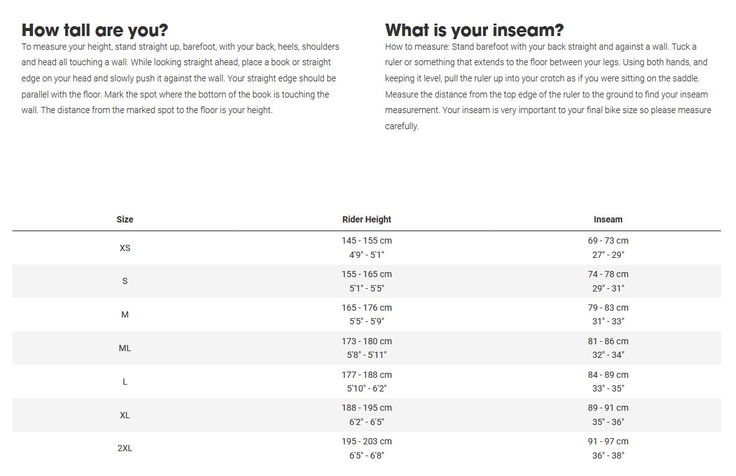The image size is (736, 476).
Task: Select the Rider Height column header
Action: pyautogui.click(x=367, y=219)
